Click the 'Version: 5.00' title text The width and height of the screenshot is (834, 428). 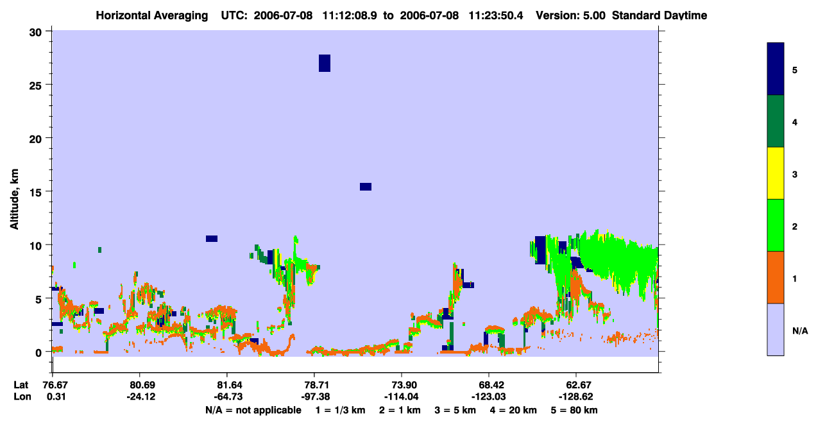[x=571, y=15]
